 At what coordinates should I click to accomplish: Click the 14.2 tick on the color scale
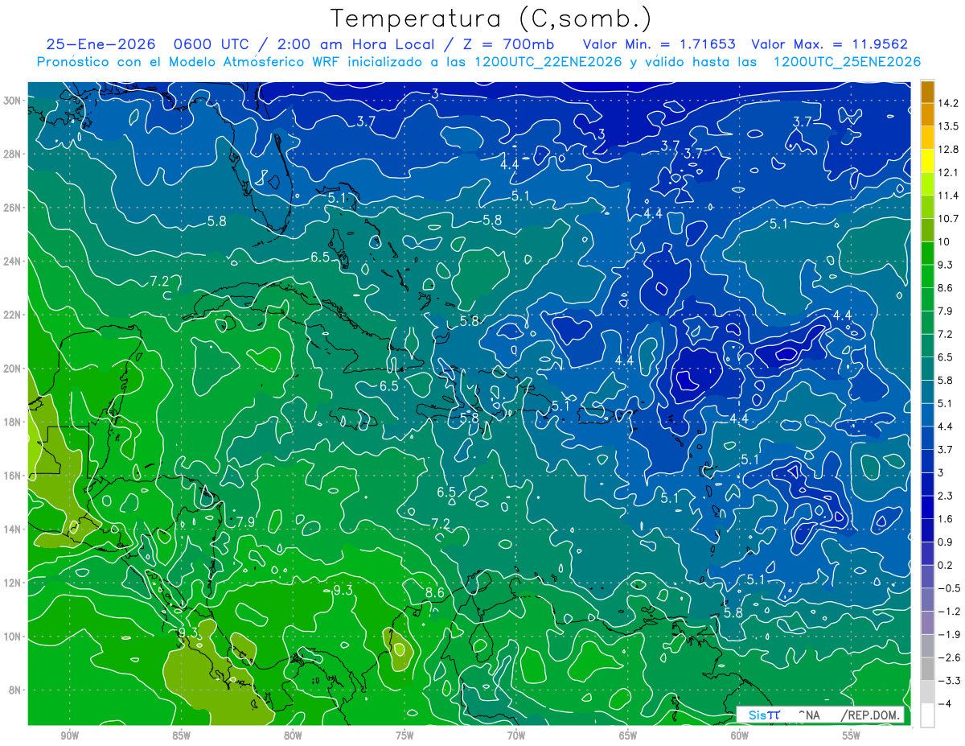pyautogui.click(x=948, y=103)
